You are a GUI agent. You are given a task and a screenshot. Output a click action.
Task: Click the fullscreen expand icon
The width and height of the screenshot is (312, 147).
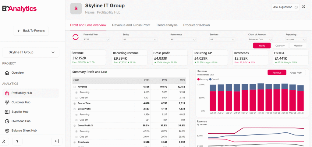click(303, 7)
